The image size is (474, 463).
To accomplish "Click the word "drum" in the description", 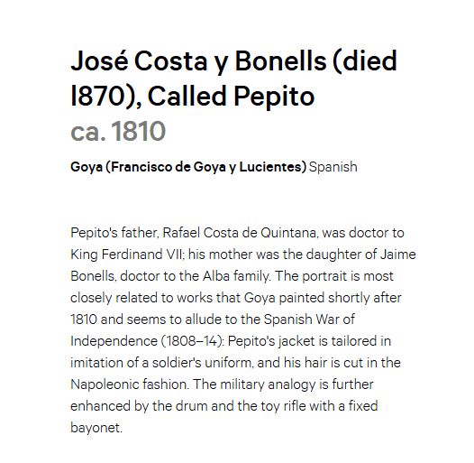I will [191, 406].
